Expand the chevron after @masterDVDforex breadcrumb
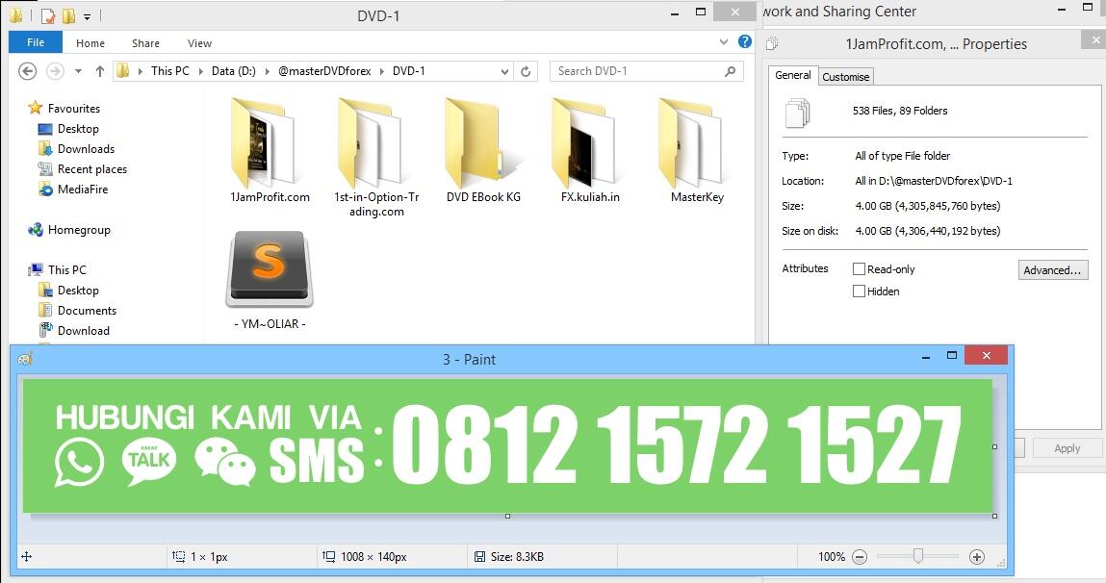The image size is (1106, 583). click(x=382, y=71)
